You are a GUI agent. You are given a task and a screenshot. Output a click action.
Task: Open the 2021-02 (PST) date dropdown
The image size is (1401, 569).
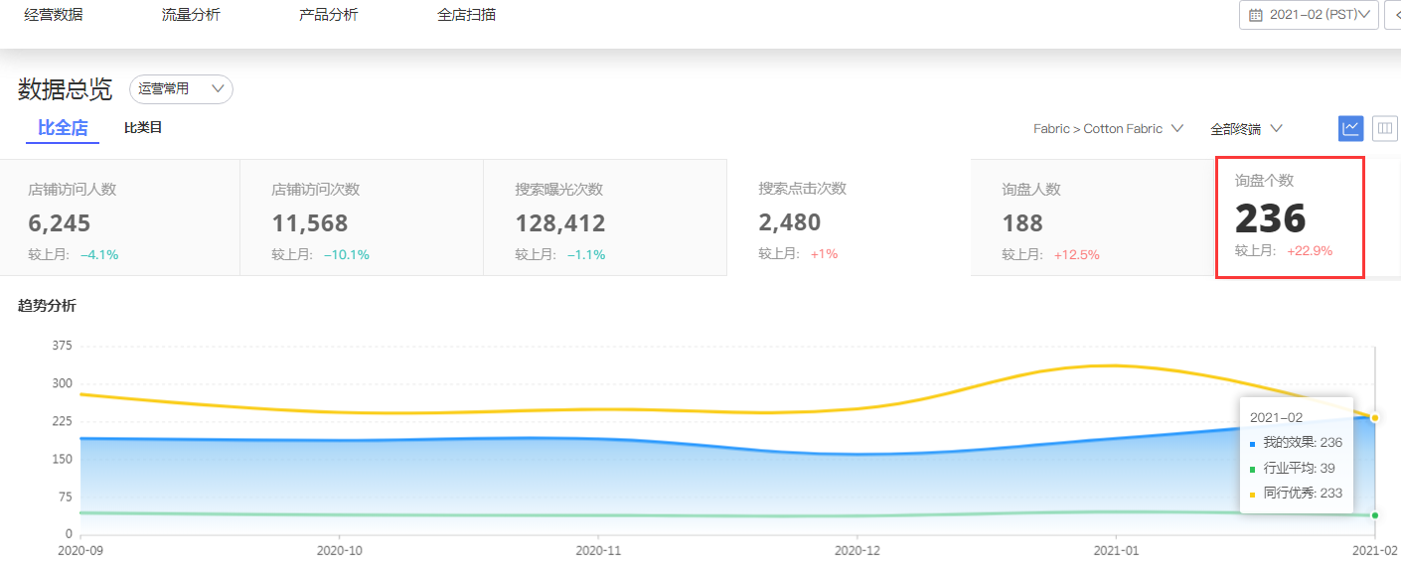(x=1309, y=15)
